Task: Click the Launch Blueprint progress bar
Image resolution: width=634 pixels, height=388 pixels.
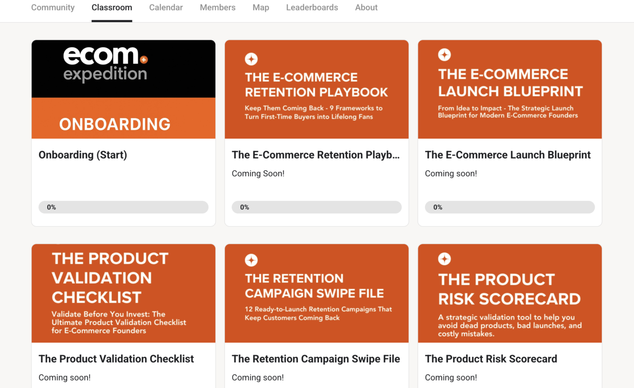Action: 510,207
